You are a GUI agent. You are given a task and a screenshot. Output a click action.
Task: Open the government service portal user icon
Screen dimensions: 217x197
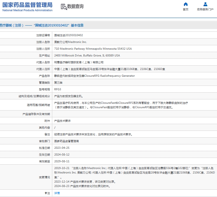tap(205, 4)
